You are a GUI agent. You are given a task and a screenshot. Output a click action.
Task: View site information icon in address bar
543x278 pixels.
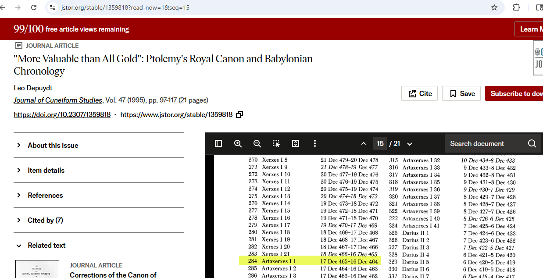pos(53,7)
